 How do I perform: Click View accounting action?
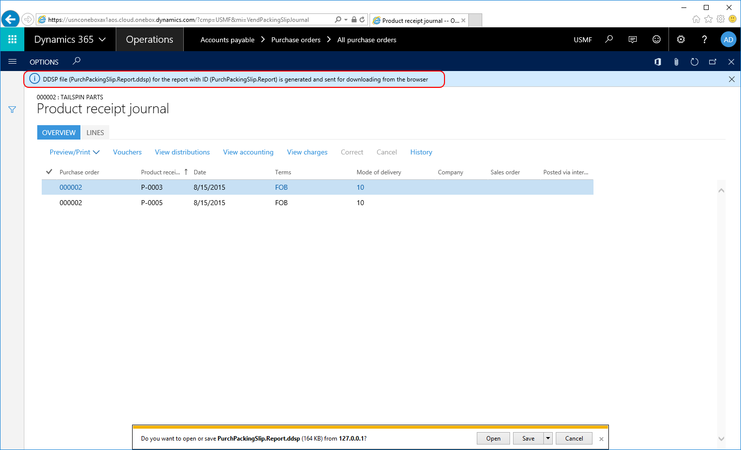[x=248, y=152]
